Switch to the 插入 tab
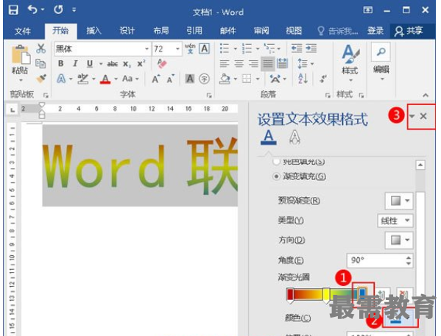Screen dimensions: 441x336 pyautogui.click(x=94, y=31)
